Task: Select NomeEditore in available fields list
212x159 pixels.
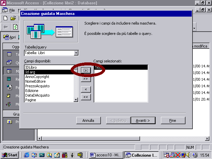Action: click(x=49, y=81)
